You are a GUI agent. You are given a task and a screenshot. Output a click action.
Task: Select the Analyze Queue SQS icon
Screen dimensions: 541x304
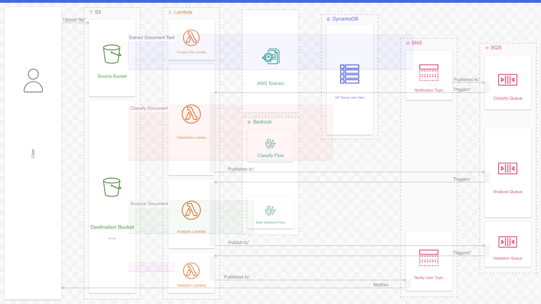pyautogui.click(x=508, y=168)
